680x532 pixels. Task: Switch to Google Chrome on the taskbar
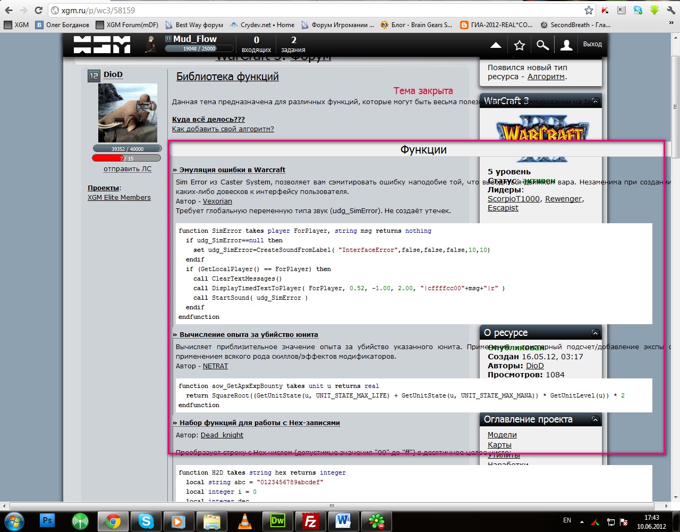tap(113, 521)
